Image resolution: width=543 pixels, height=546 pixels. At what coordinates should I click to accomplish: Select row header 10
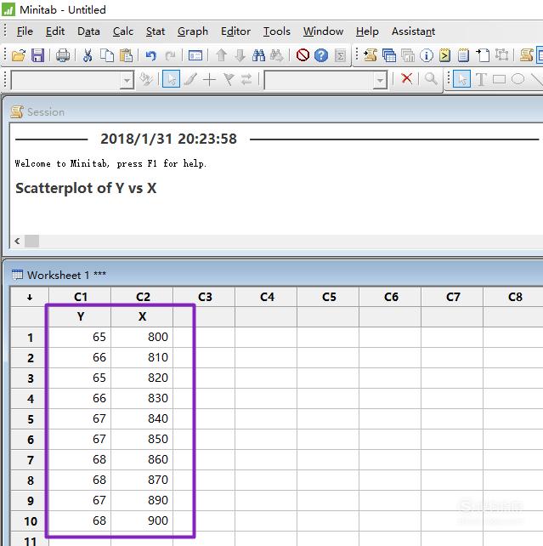click(x=30, y=521)
